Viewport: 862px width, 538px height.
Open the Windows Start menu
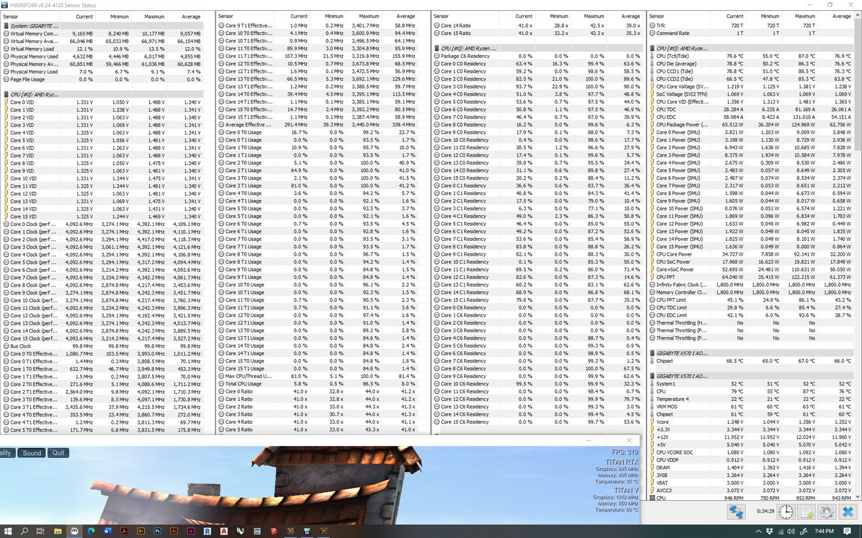click(x=7, y=531)
